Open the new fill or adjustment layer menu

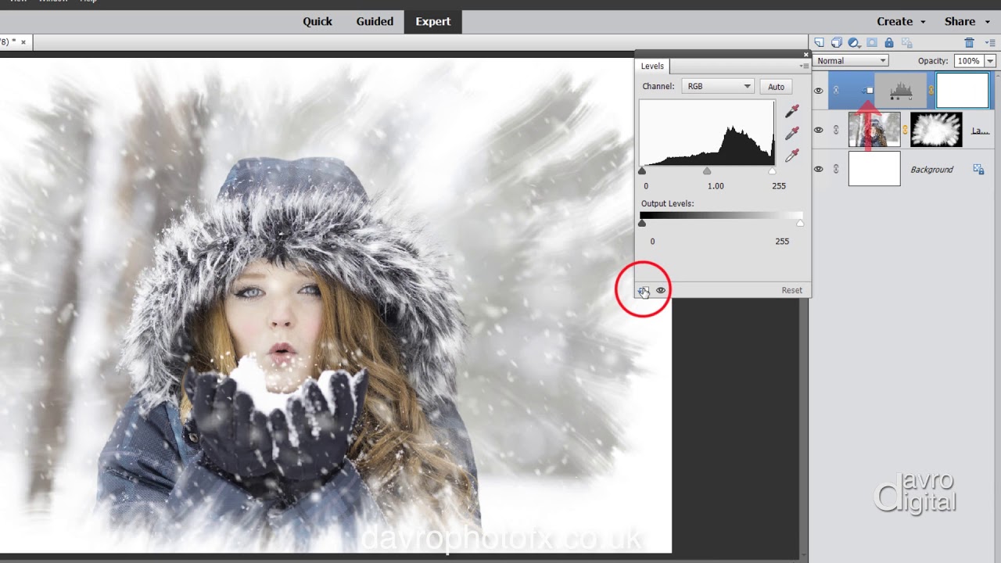(x=854, y=43)
